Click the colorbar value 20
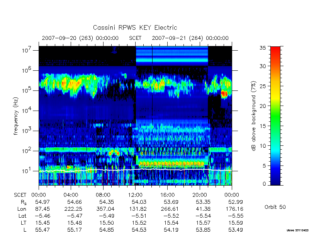The height and width of the screenshot is (232, 309). [263, 106]
